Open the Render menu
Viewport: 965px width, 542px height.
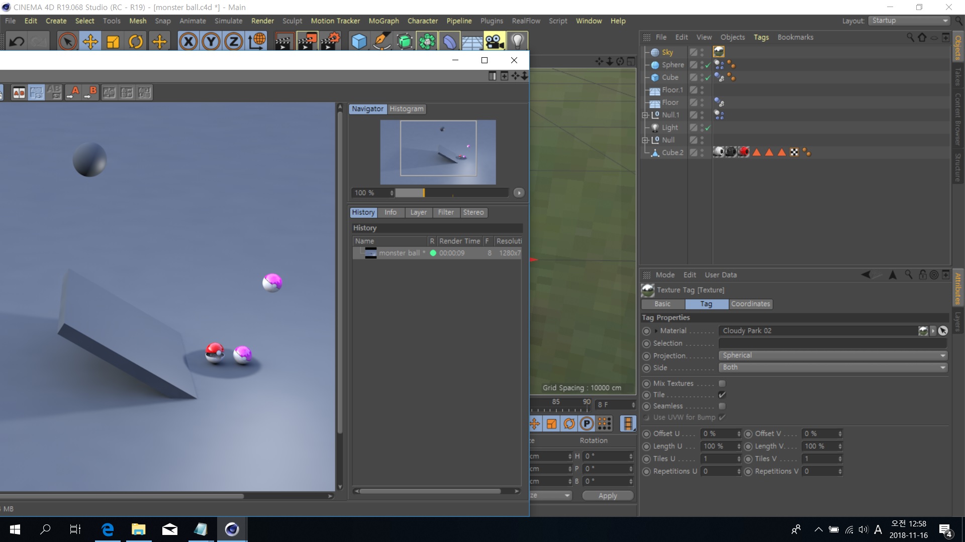click(x=262, y=21)
